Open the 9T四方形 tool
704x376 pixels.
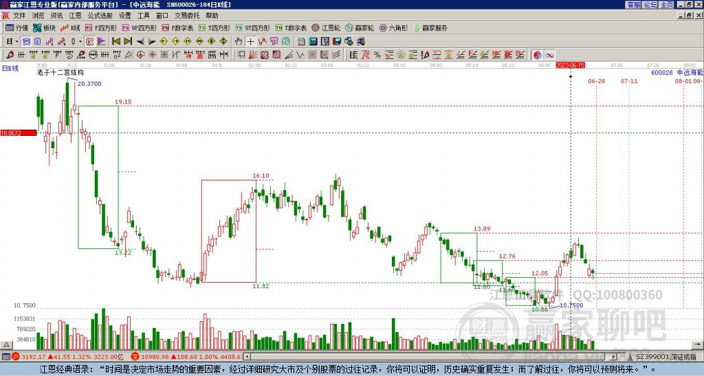[253, 27]
